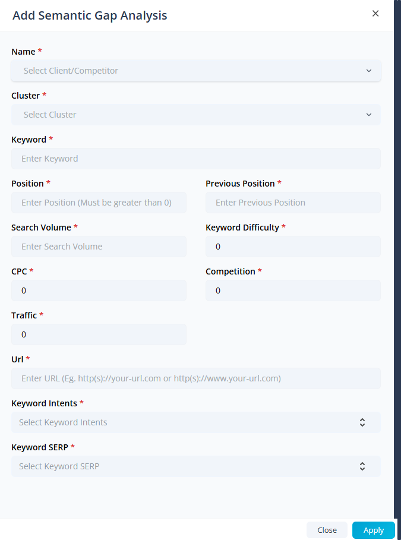Focus the Search Volume field

[x=99, y=247]
